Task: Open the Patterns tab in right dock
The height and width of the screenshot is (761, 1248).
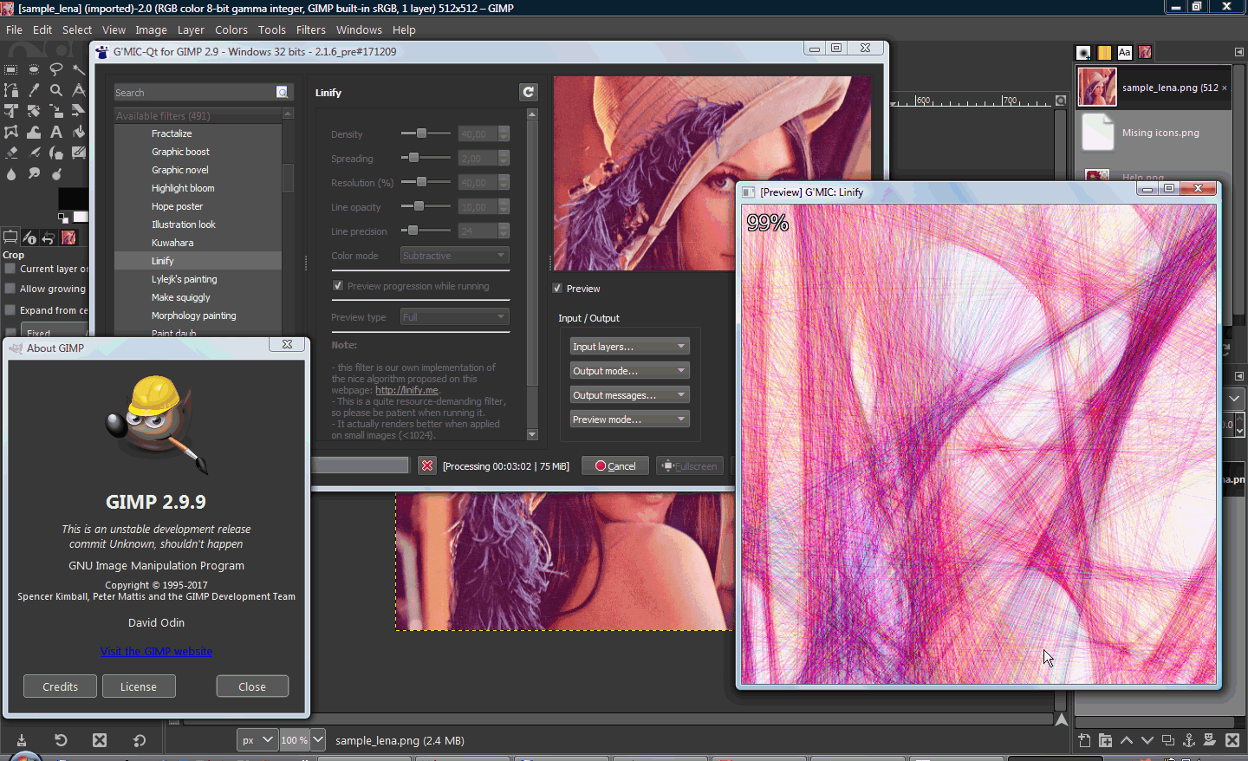Action: [1104, 53]
